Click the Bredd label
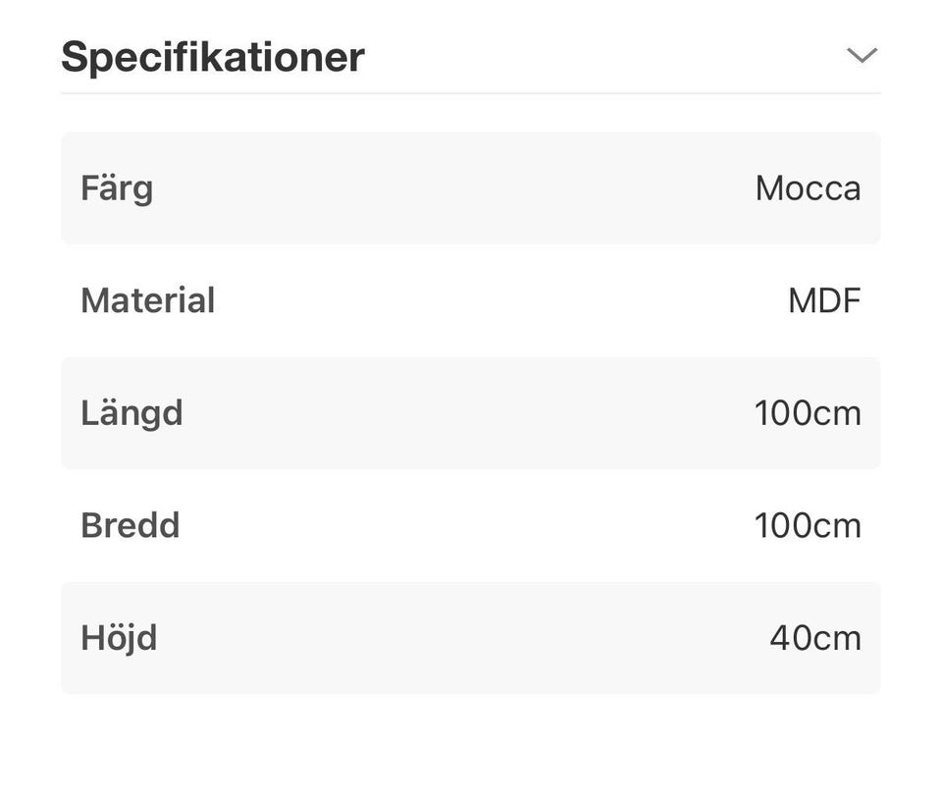The height and width of the screenshot is (799, 942). pos(130,525)
